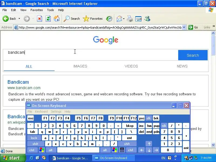The height and width of the screenshot is (162, 216).
Task: Toggle the nlk (num lock) key
Action: (164, 126)
